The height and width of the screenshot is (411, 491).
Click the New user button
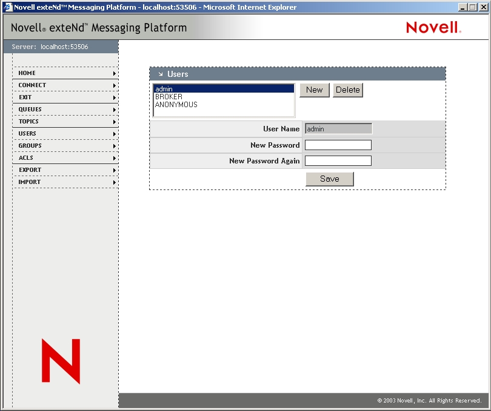[x=315, y=90]
